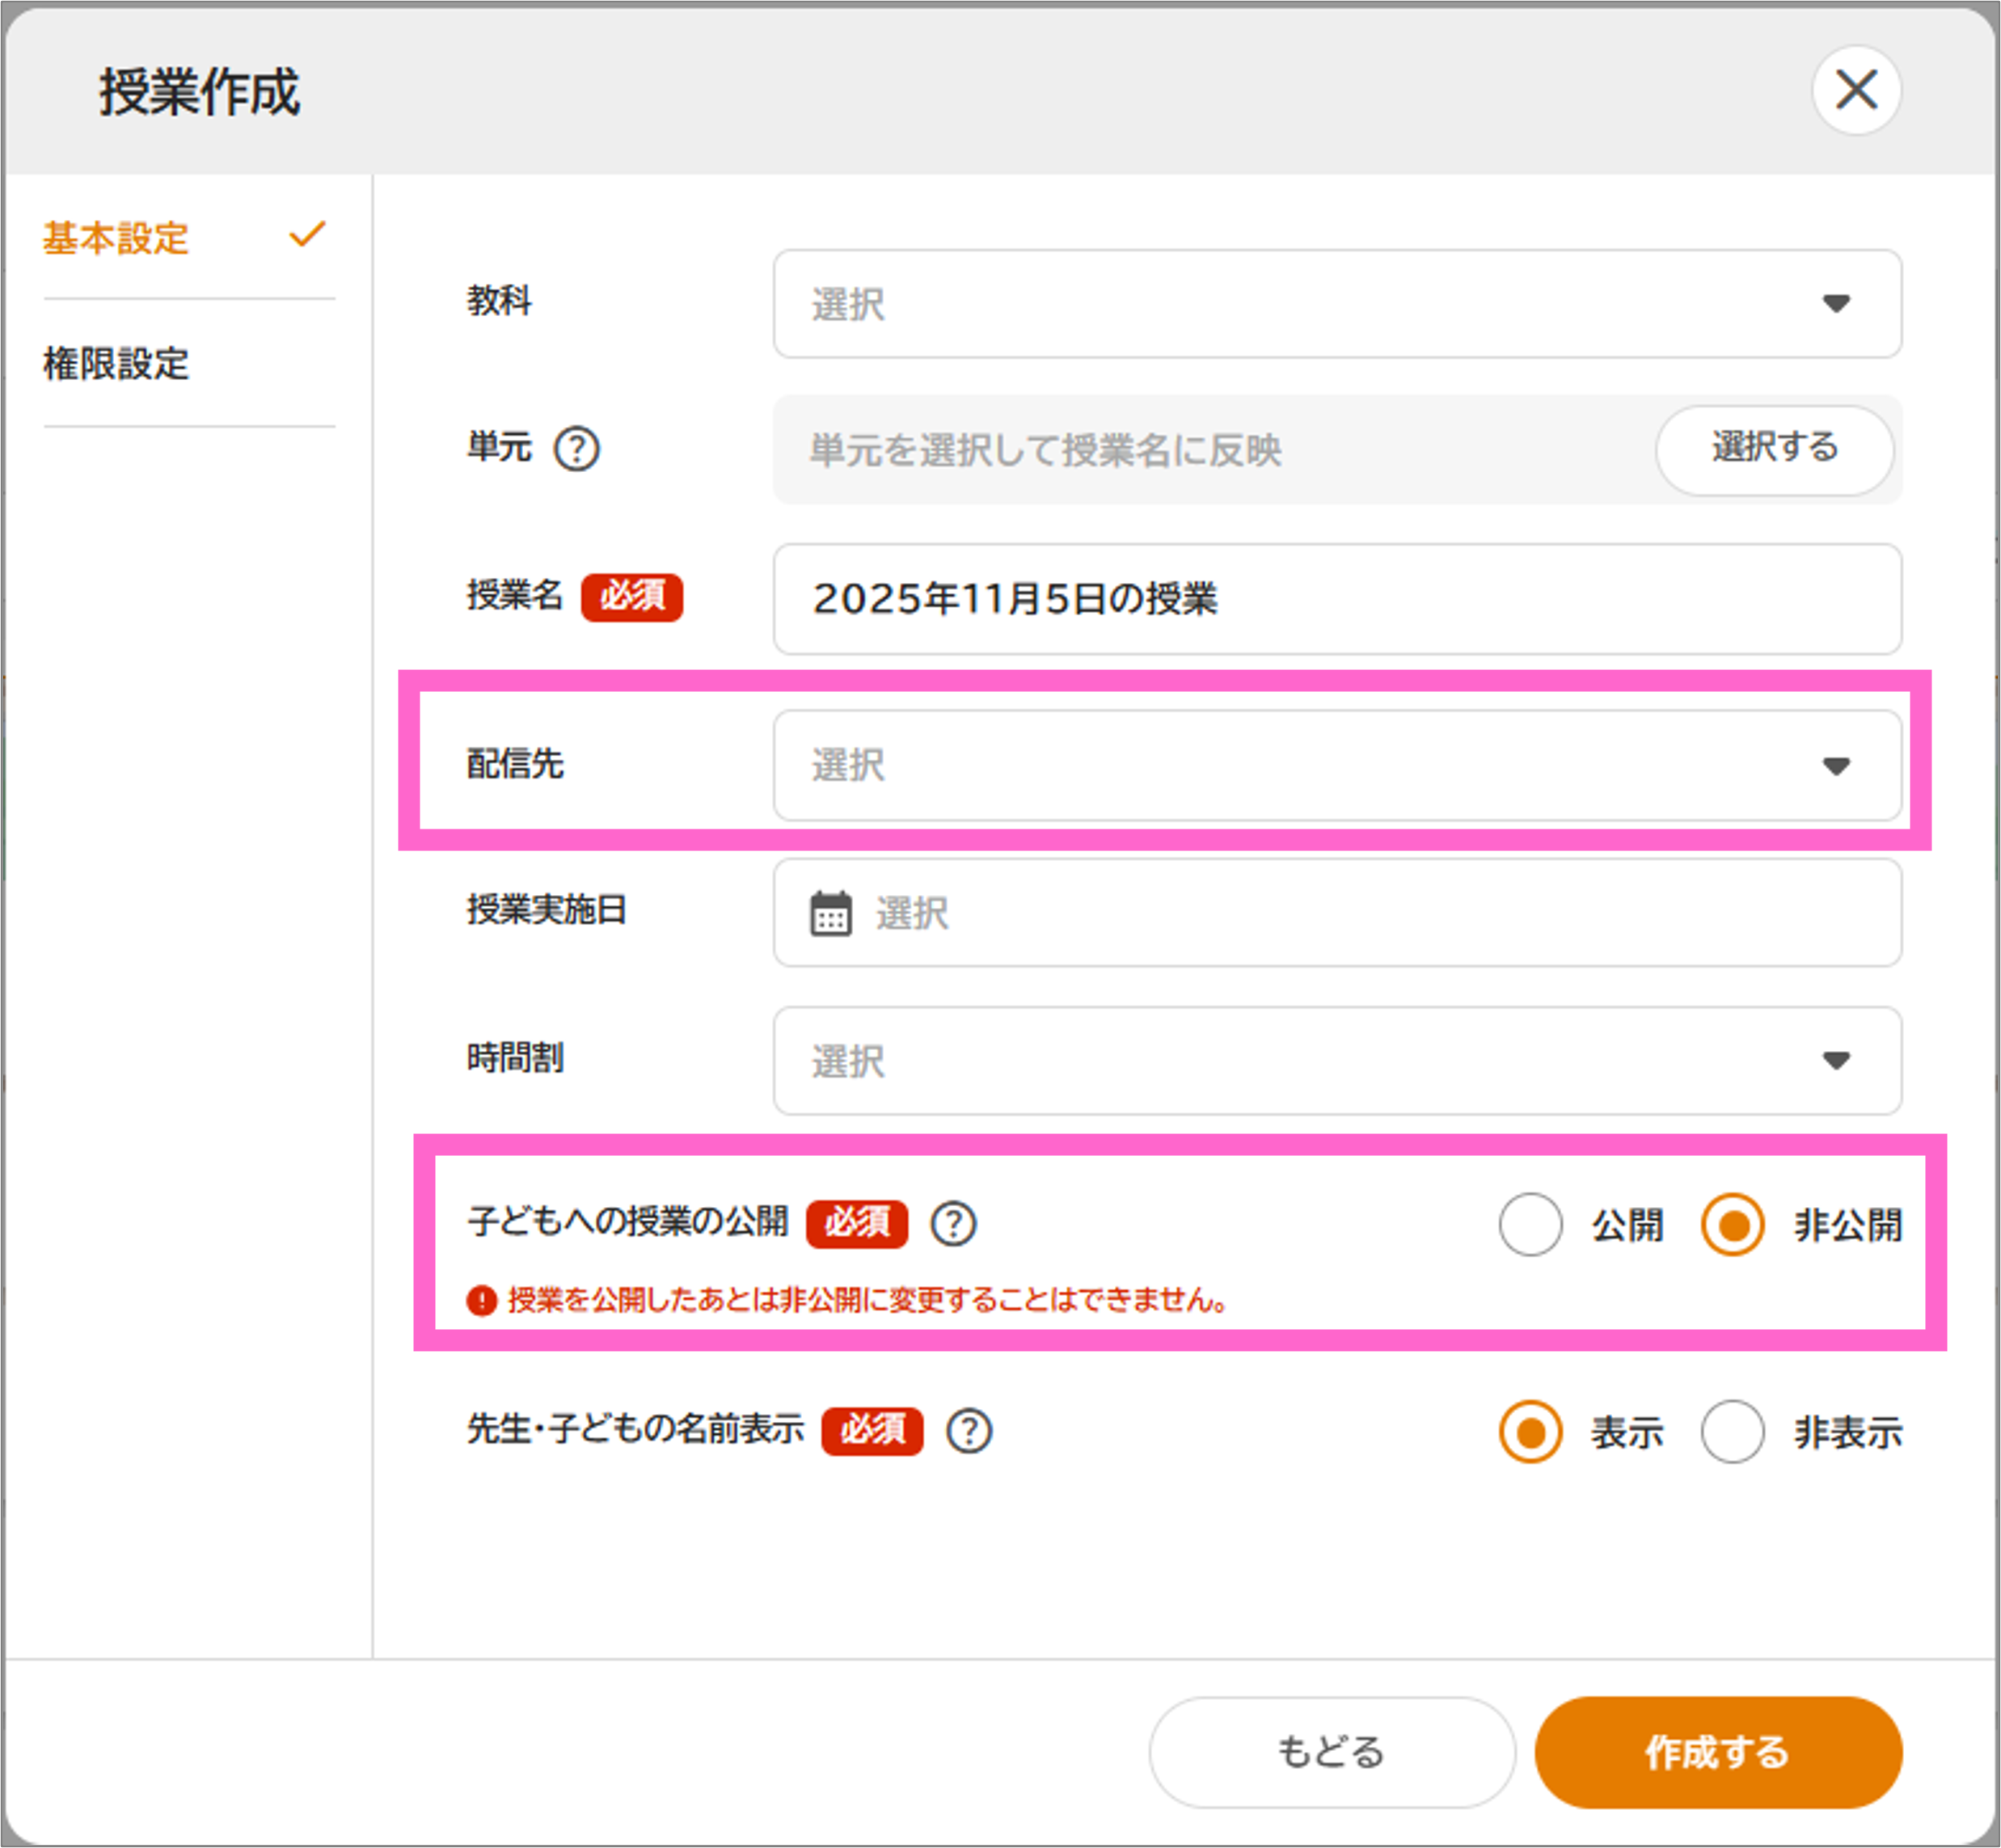Open the 時間割 dropdown
Screen dimensions: 2001x1848
[1336, 1061]
